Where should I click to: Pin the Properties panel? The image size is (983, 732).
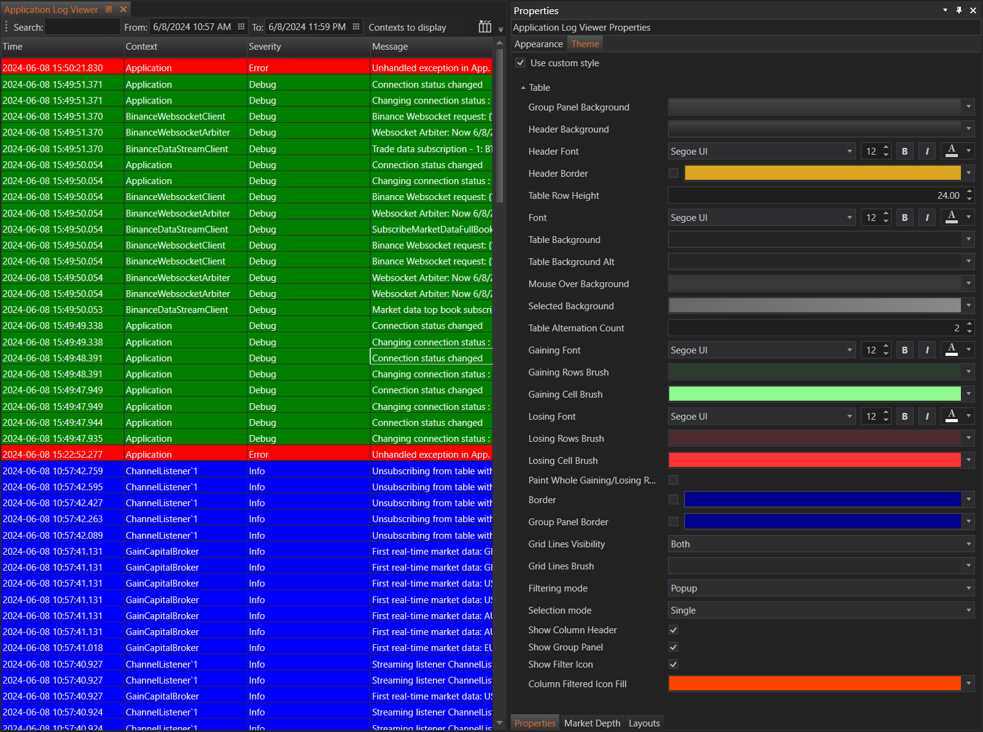coord(959,10)
